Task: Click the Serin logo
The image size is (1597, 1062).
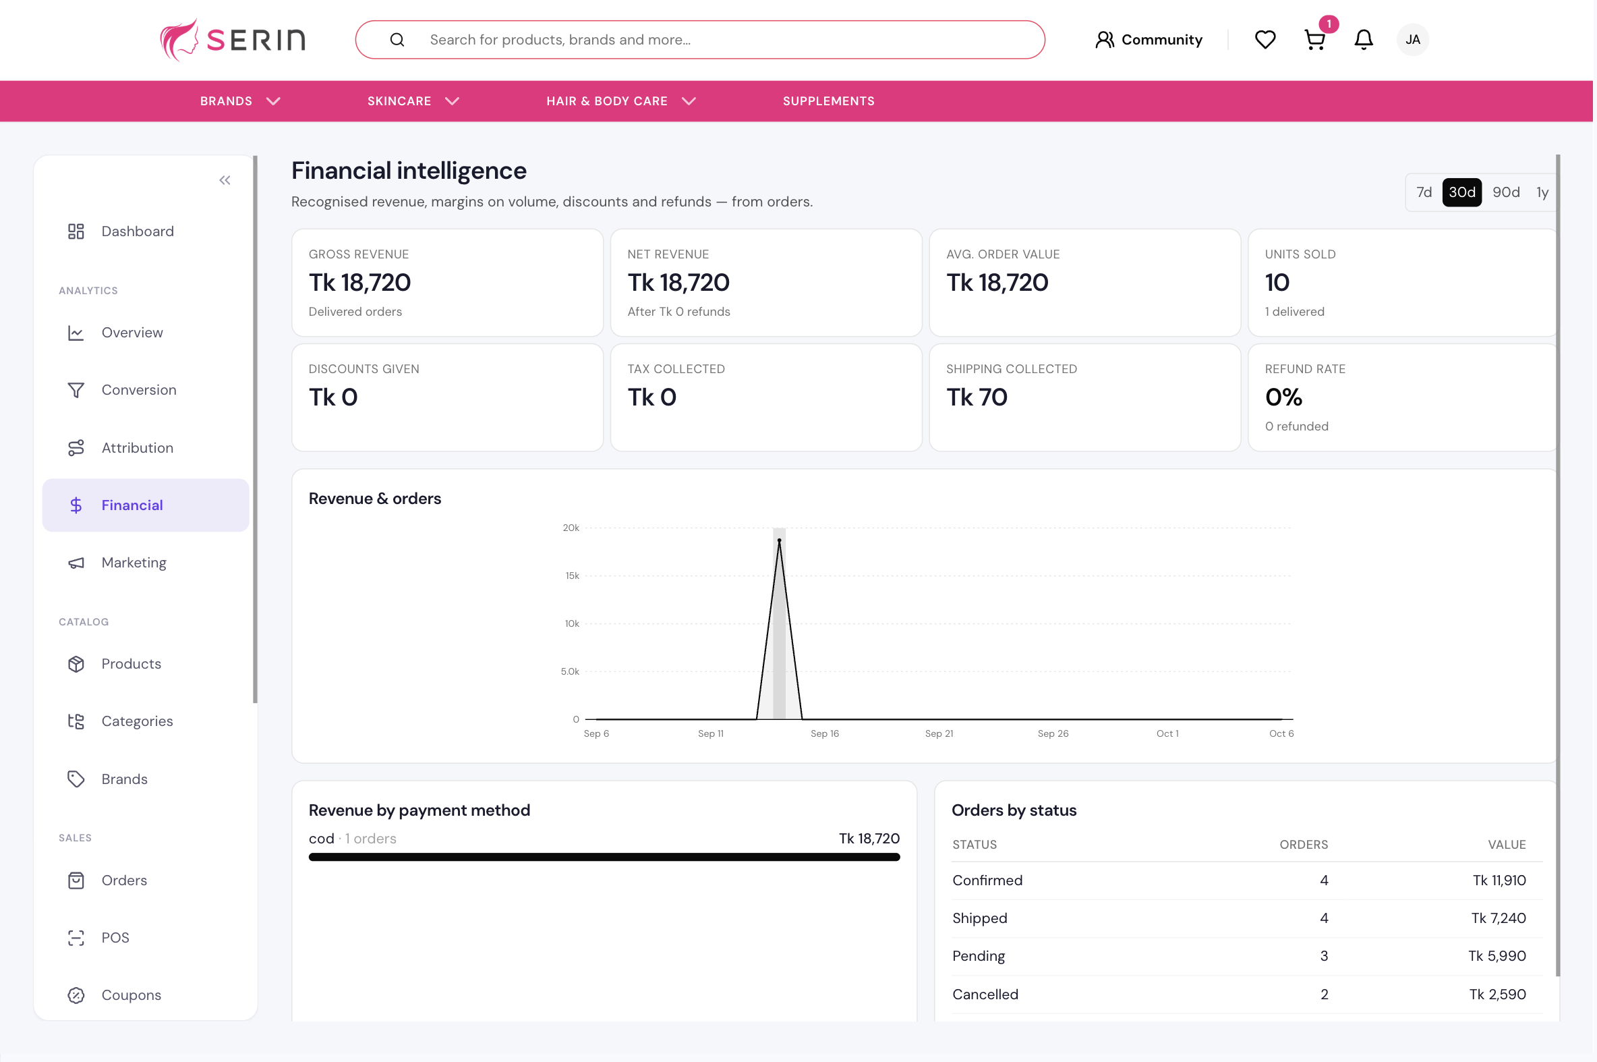Action: coord(232,39)
